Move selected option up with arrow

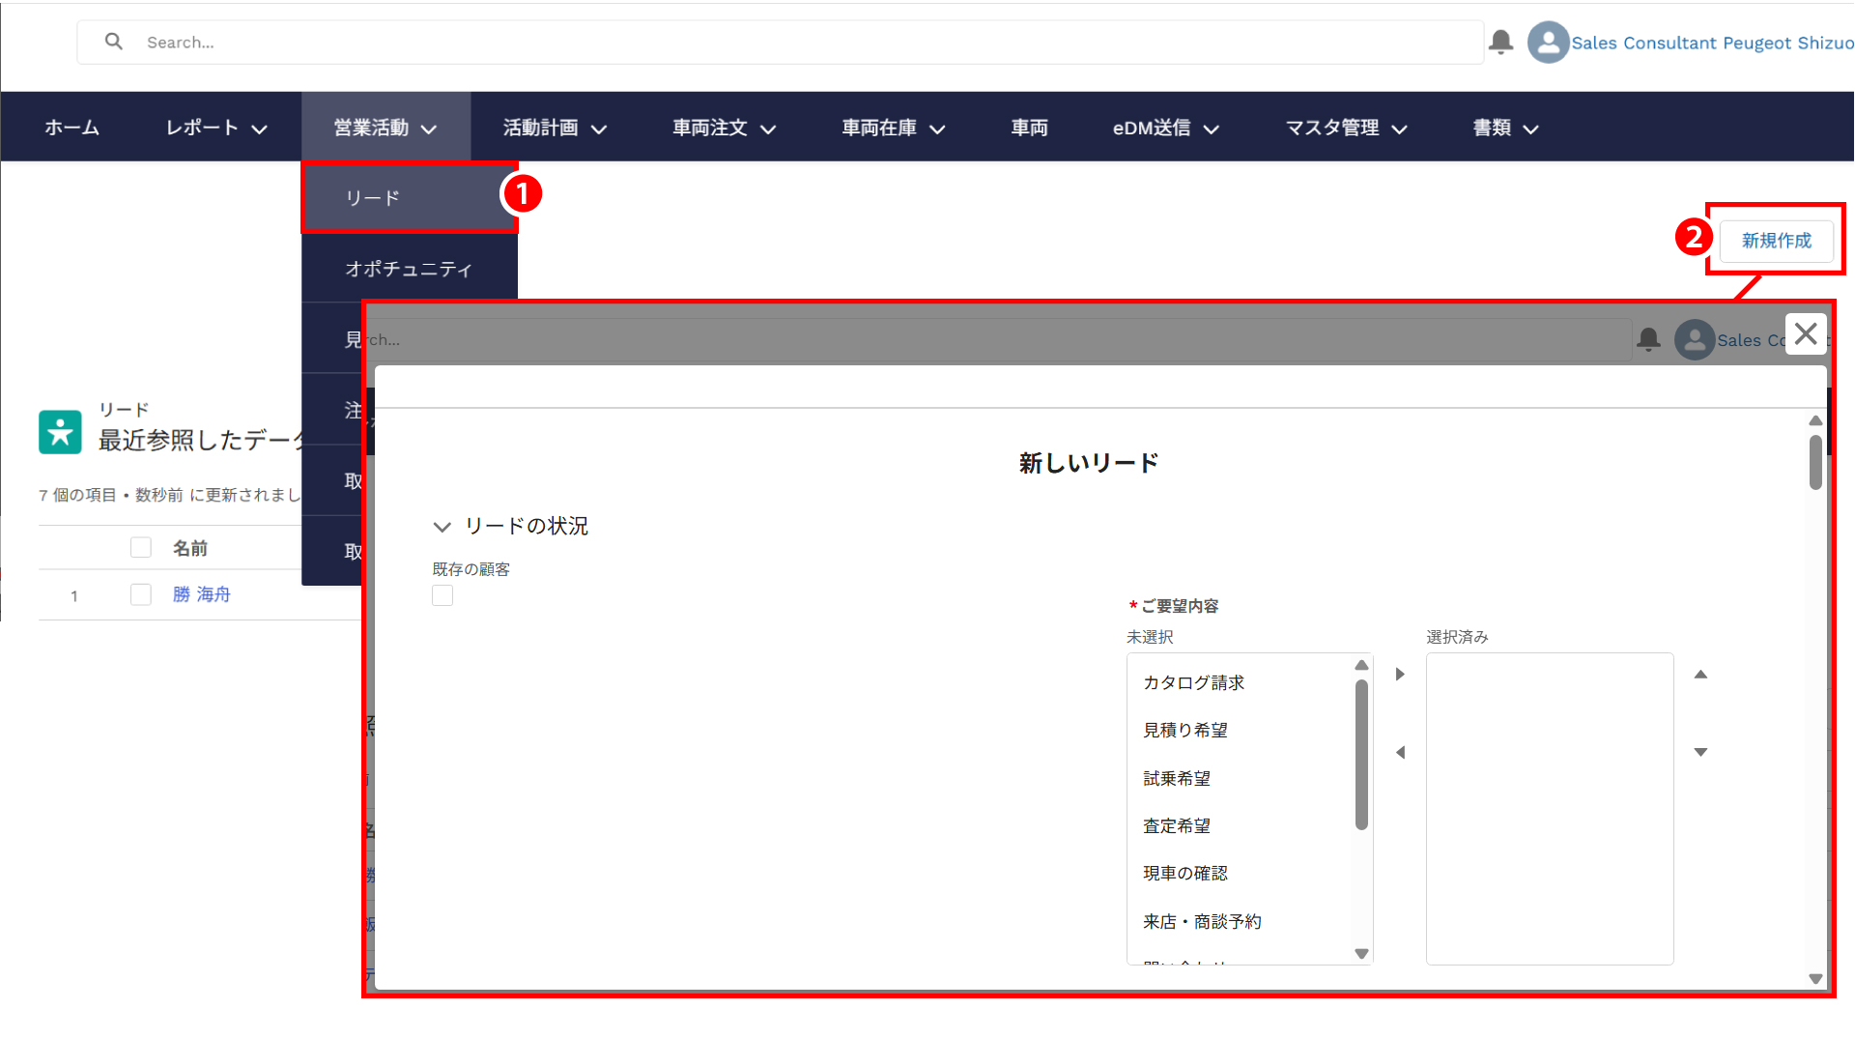[x=1700, y=675]
